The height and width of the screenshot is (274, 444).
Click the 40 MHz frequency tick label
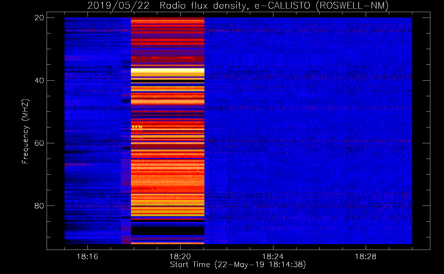pos(39,81)
